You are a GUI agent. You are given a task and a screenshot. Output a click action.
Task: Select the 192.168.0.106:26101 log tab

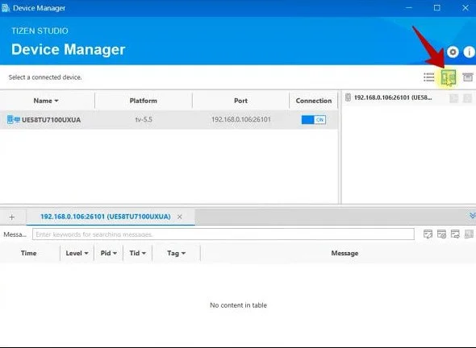[106, 217]
